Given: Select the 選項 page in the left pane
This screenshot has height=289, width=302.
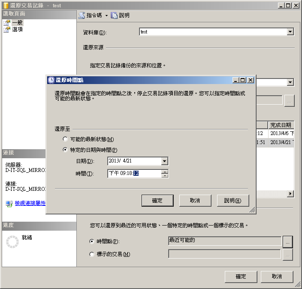Looking at the screenshot, I should [x=17, y=29].
